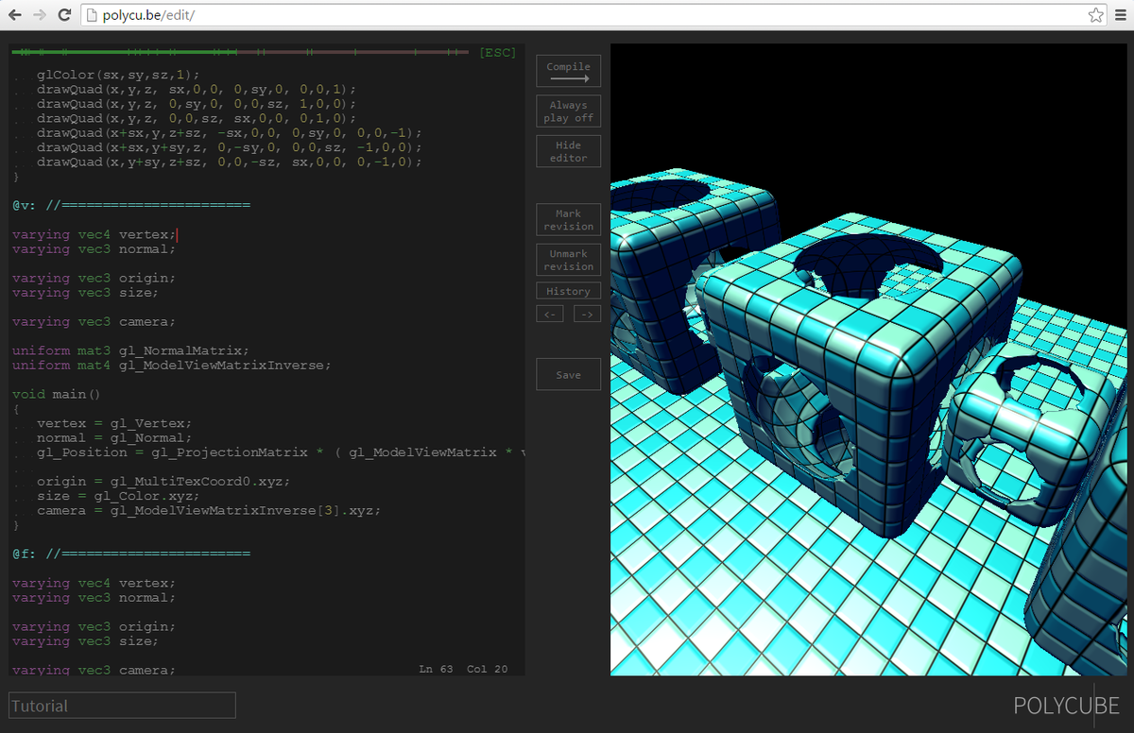Click the Tutorial input field
Screen dimensions: 1134x733
tap(122, 706)
